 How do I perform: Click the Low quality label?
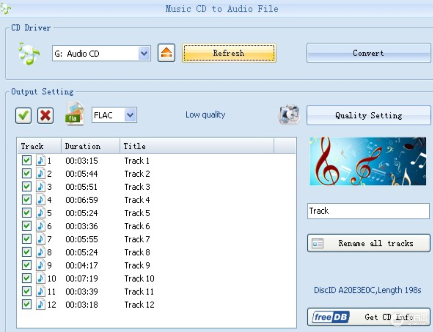tap(206, 115)
